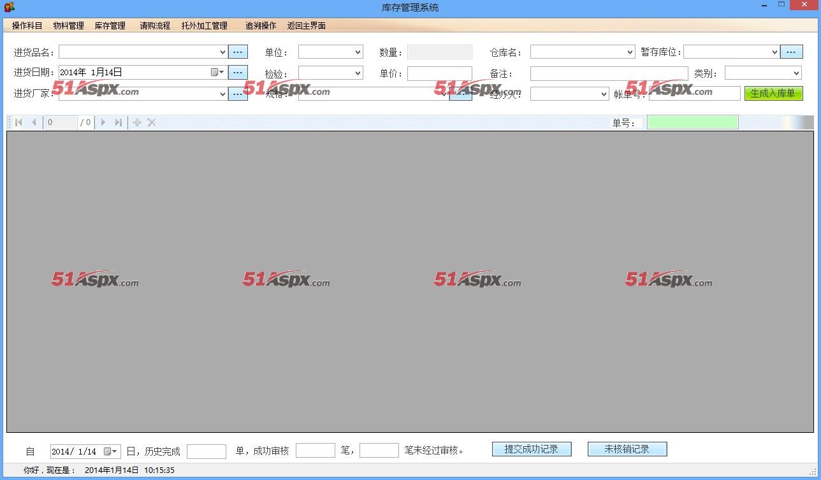Screen dimensions: 821x480
Task: Click the status bar time 2014年1月14日 10:15:35
Action: 129,470
